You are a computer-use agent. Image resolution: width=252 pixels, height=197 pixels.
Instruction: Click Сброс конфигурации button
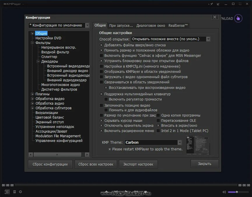(x=50, y=164)
